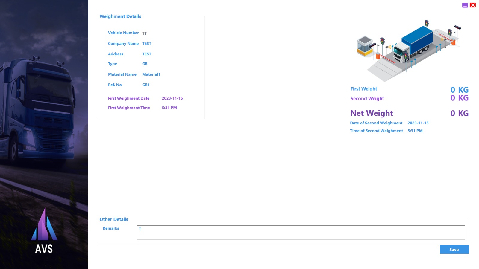This screenshot has width=479, height=269.
Task: Click the Ref. No label
Action: [x=115, y=85]
